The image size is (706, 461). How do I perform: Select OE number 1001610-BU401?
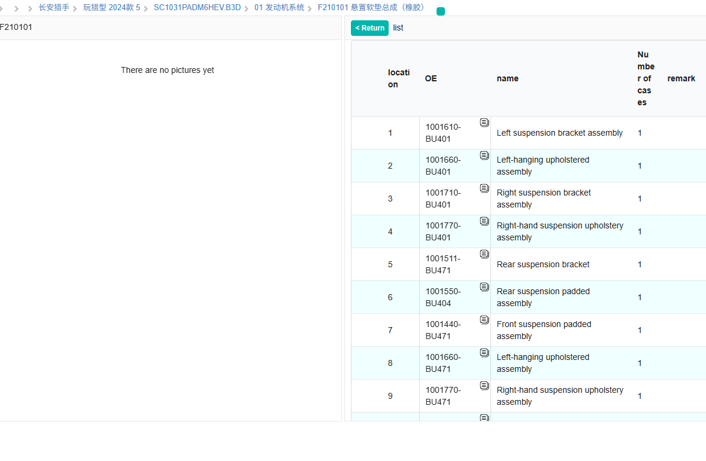[444, 133]
